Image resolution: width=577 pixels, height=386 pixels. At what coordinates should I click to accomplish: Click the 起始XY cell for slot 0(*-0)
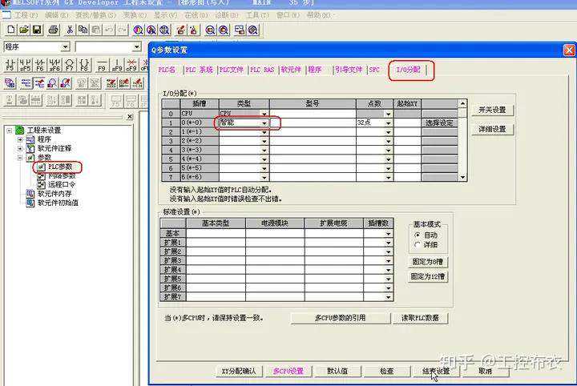407,123
